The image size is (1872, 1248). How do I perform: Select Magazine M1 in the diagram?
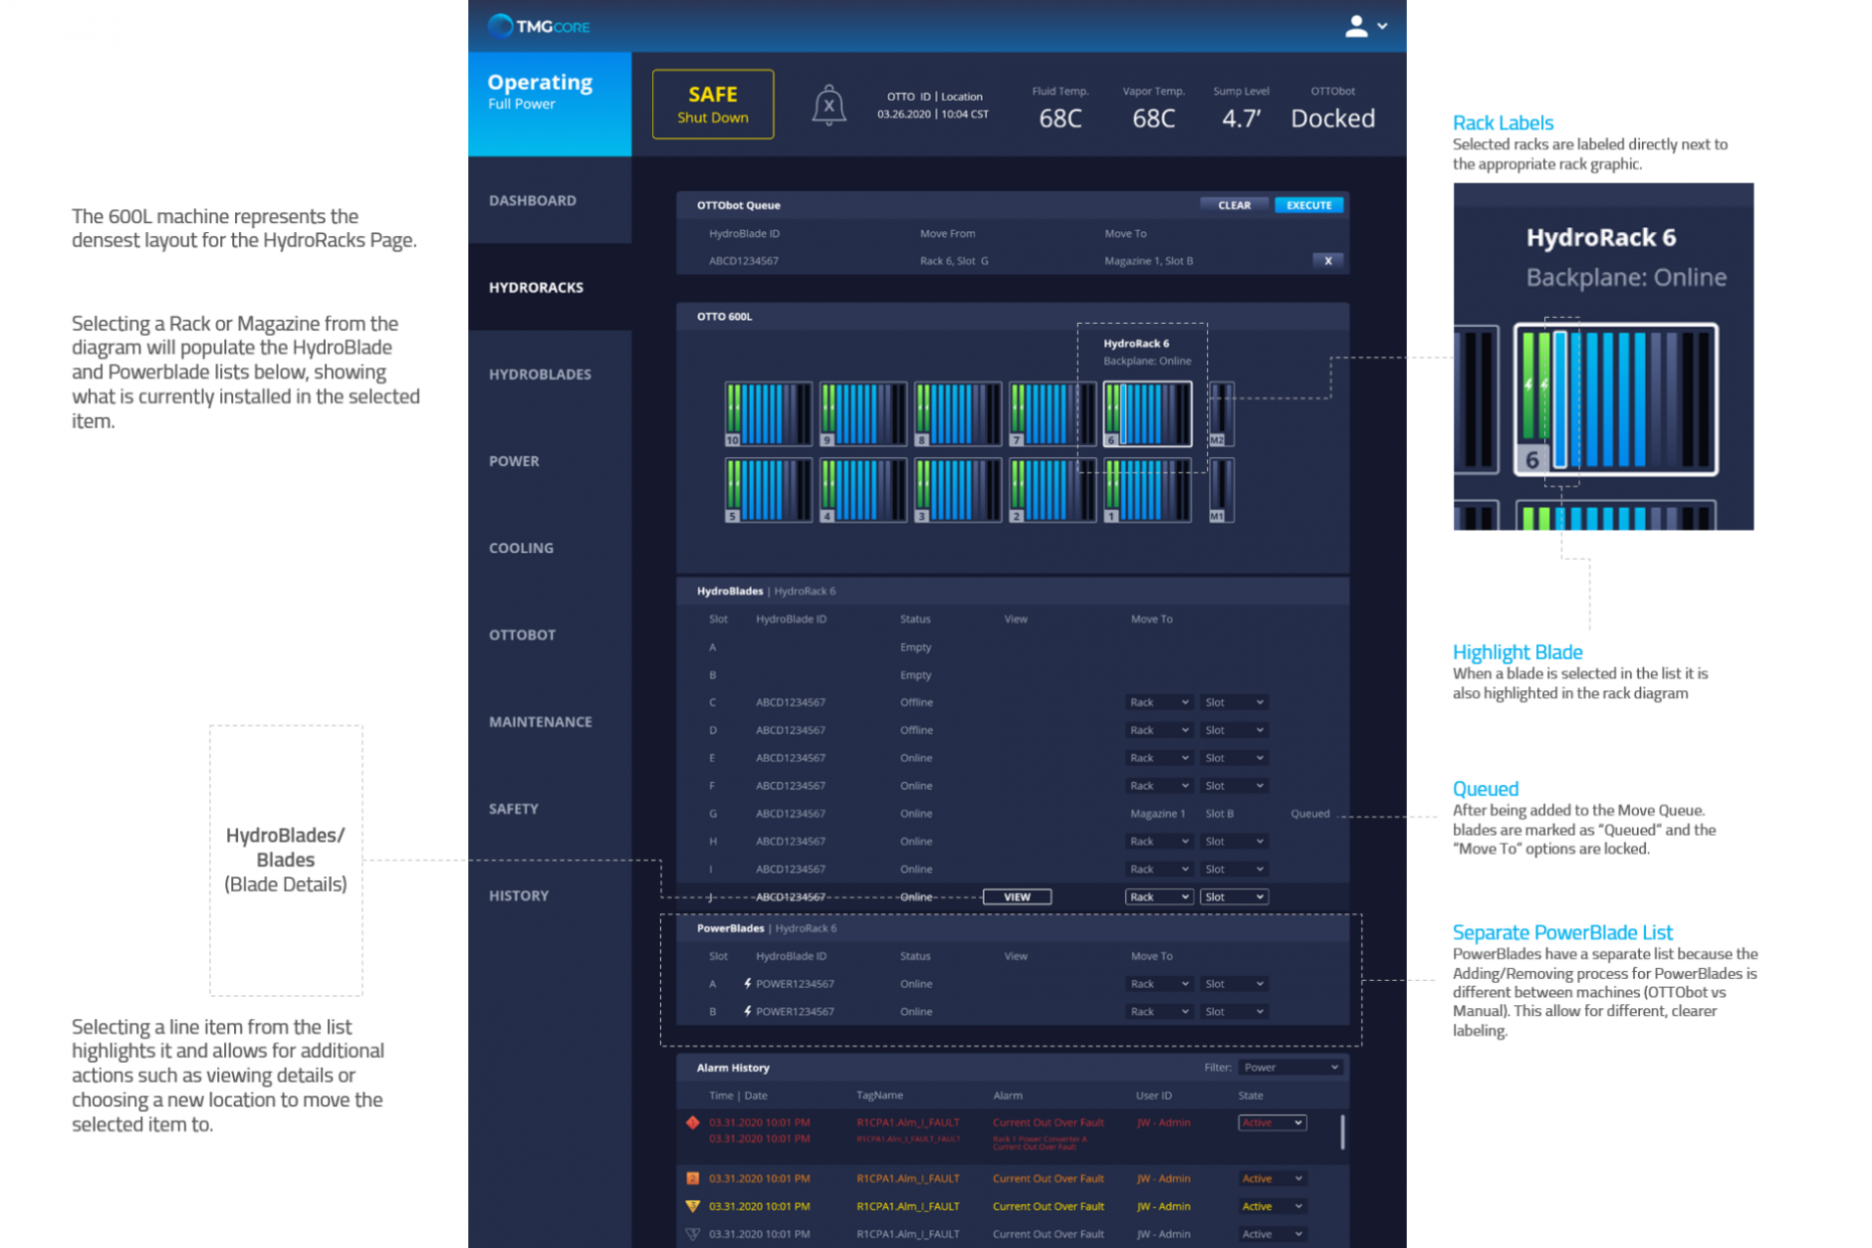[x=1221, y=490]
